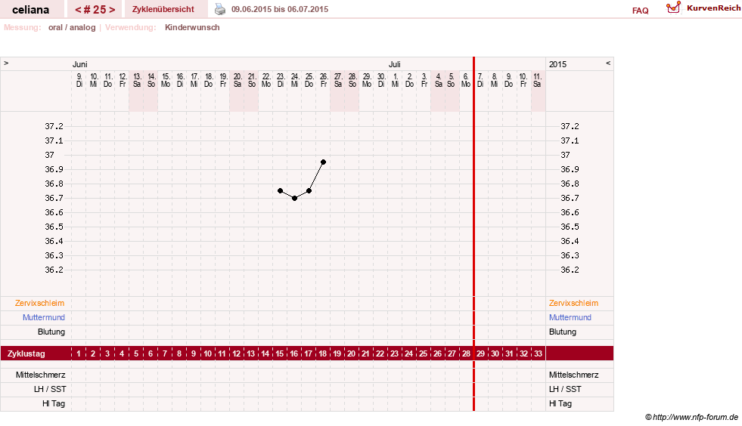Select the celiana user tab
Viewport: 742px width, 426px height.
click(x=31, y=10)
